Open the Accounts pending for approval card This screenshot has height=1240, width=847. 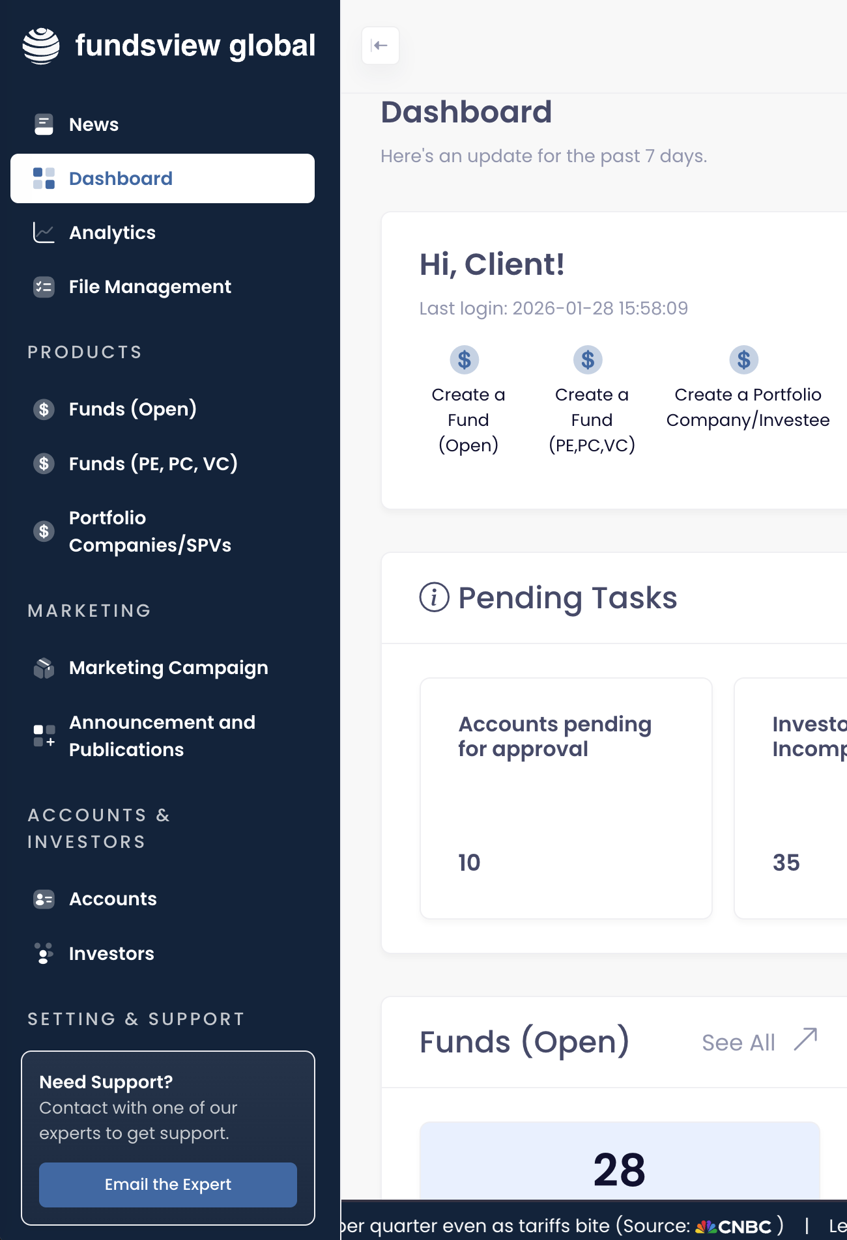click(566, 798)
